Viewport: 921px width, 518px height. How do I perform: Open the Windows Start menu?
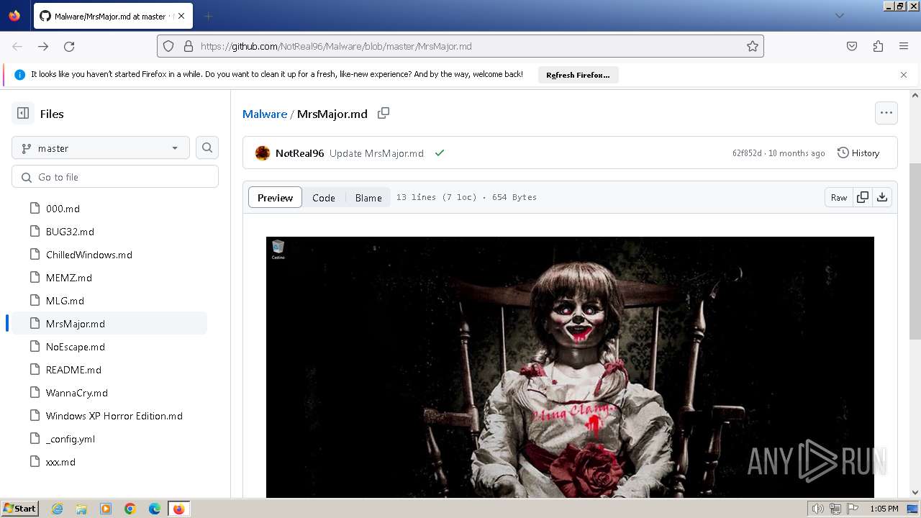20,509
